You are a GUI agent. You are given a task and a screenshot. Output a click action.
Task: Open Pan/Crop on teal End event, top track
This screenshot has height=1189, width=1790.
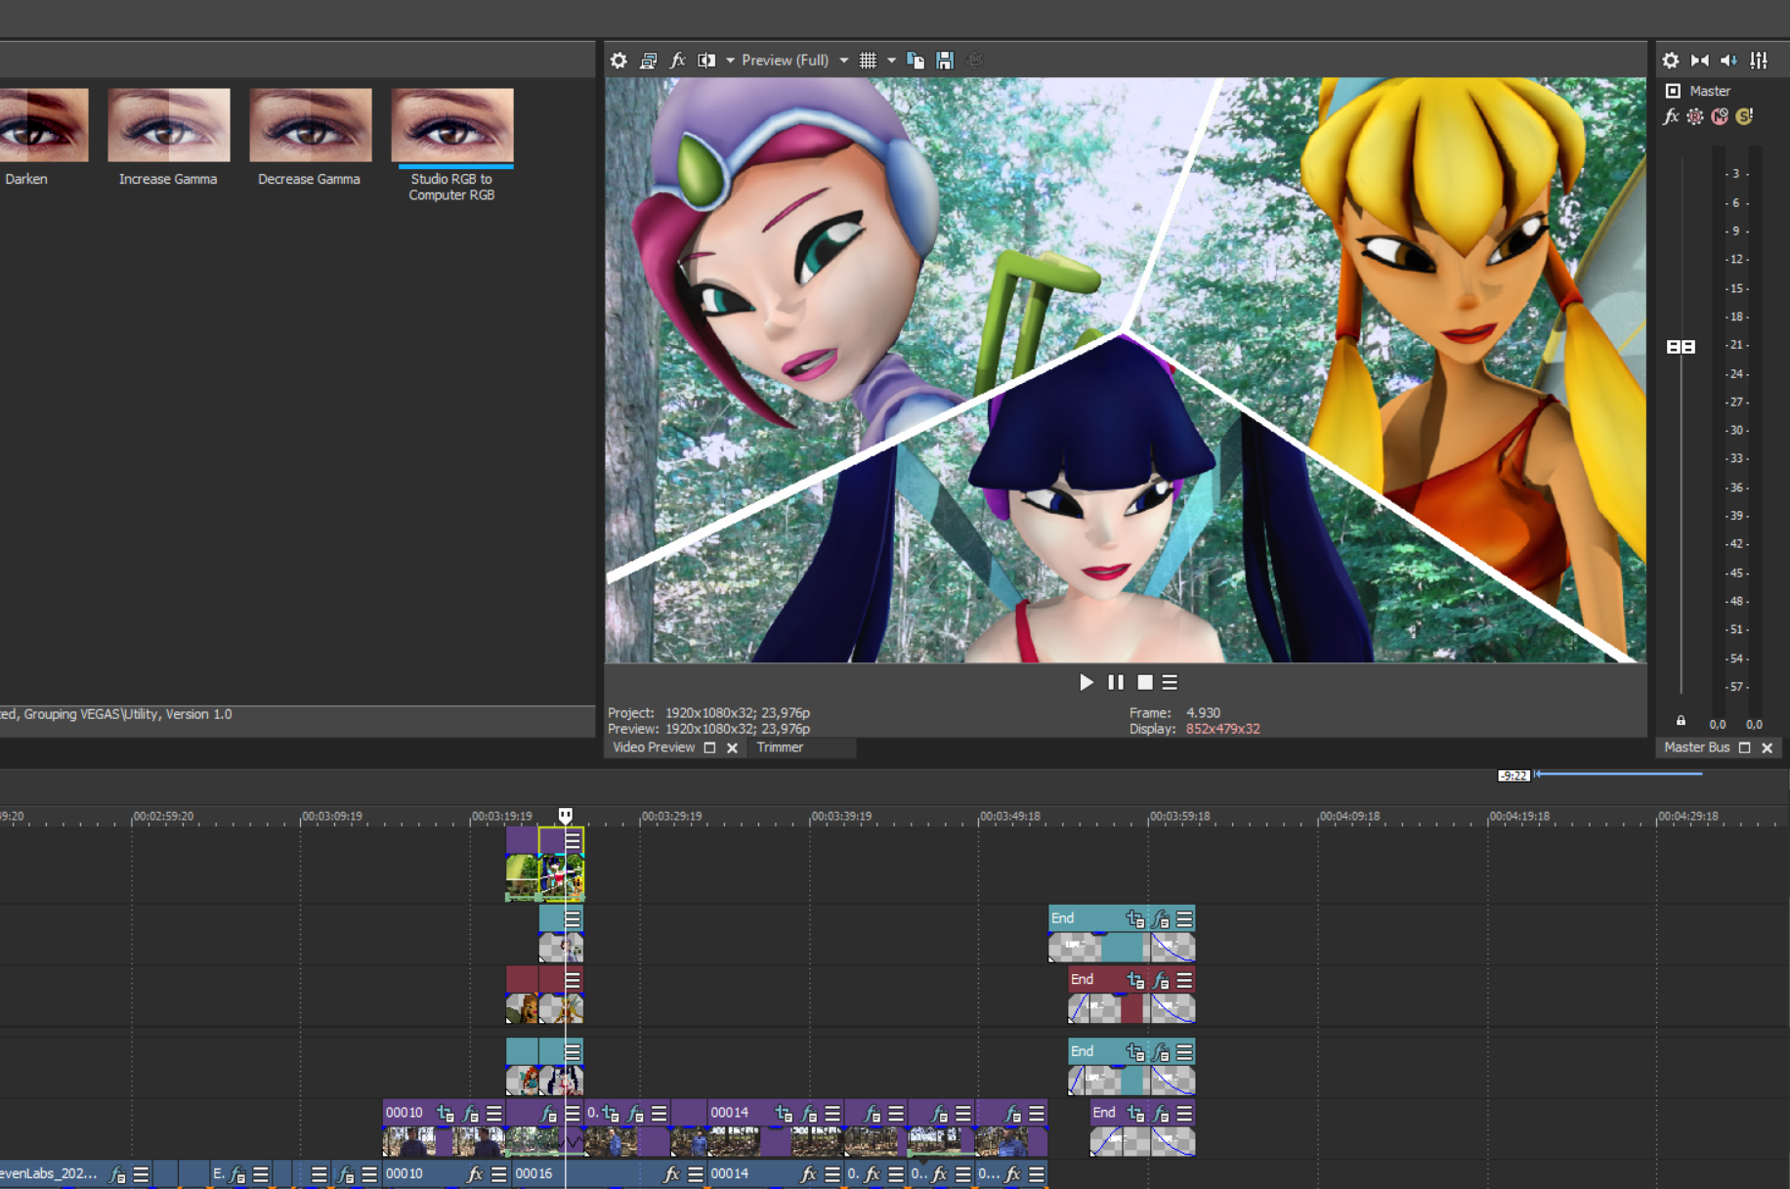click(1135, 918)
